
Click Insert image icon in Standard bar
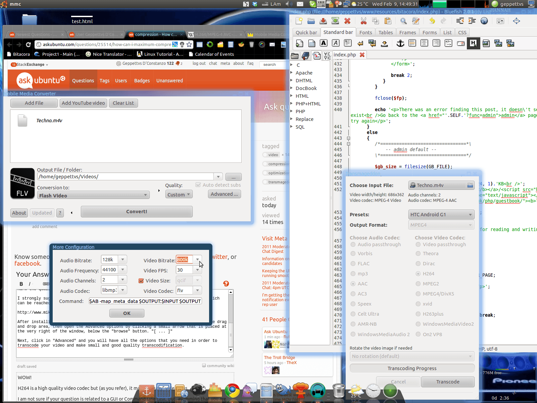[486, 43]
